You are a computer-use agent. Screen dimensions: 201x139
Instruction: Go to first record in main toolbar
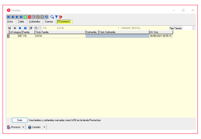pyautogui.click(x=8, y=17)
